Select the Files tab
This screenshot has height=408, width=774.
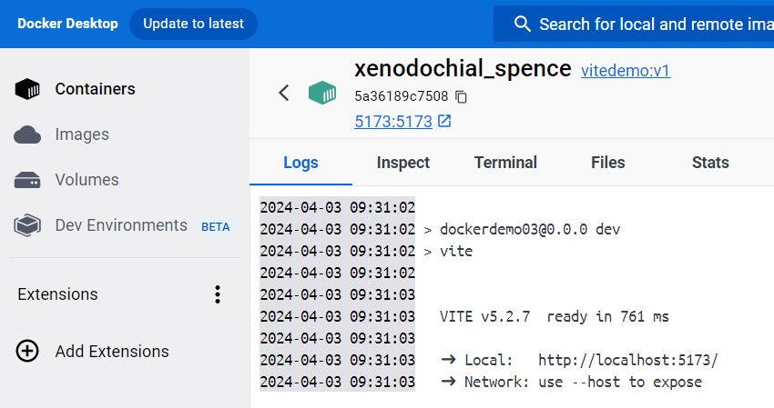point(607,163)
